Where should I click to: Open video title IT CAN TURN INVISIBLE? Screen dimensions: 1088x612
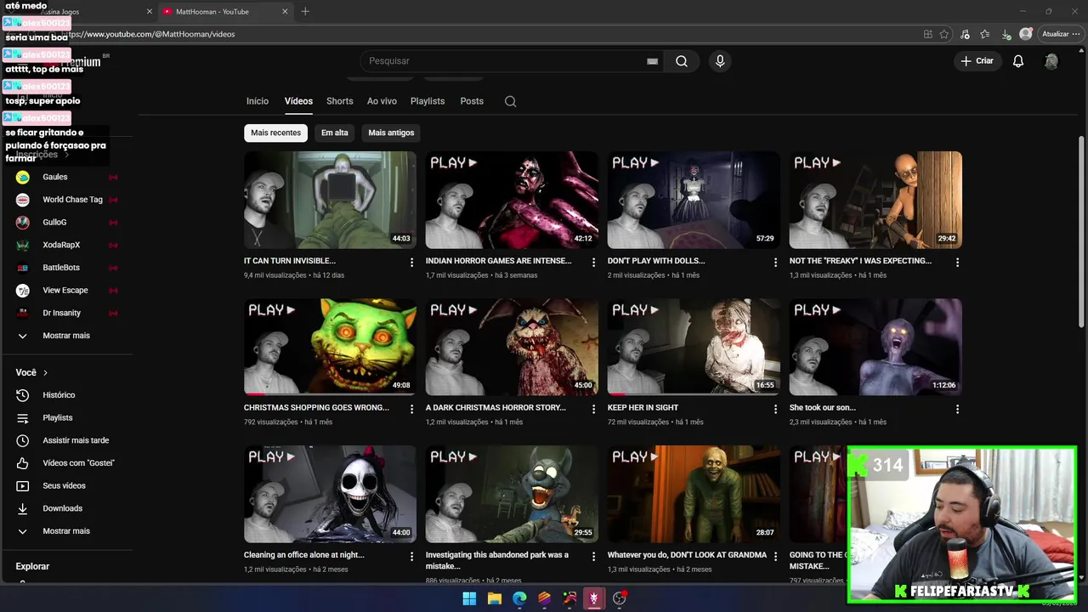tap(290, 261)
